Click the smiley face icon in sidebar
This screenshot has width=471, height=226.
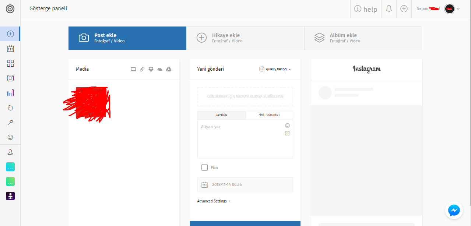pos(10,137)
